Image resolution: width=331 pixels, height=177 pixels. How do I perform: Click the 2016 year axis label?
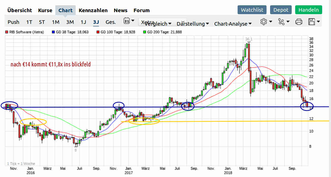(x=30, y=173)
